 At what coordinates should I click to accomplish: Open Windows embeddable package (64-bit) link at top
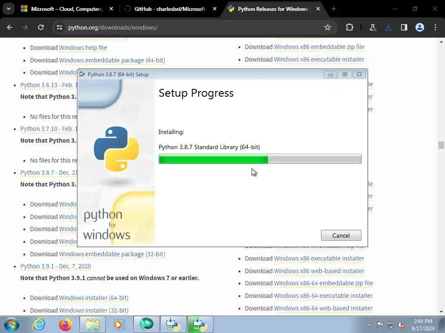[x=112, y=60]
